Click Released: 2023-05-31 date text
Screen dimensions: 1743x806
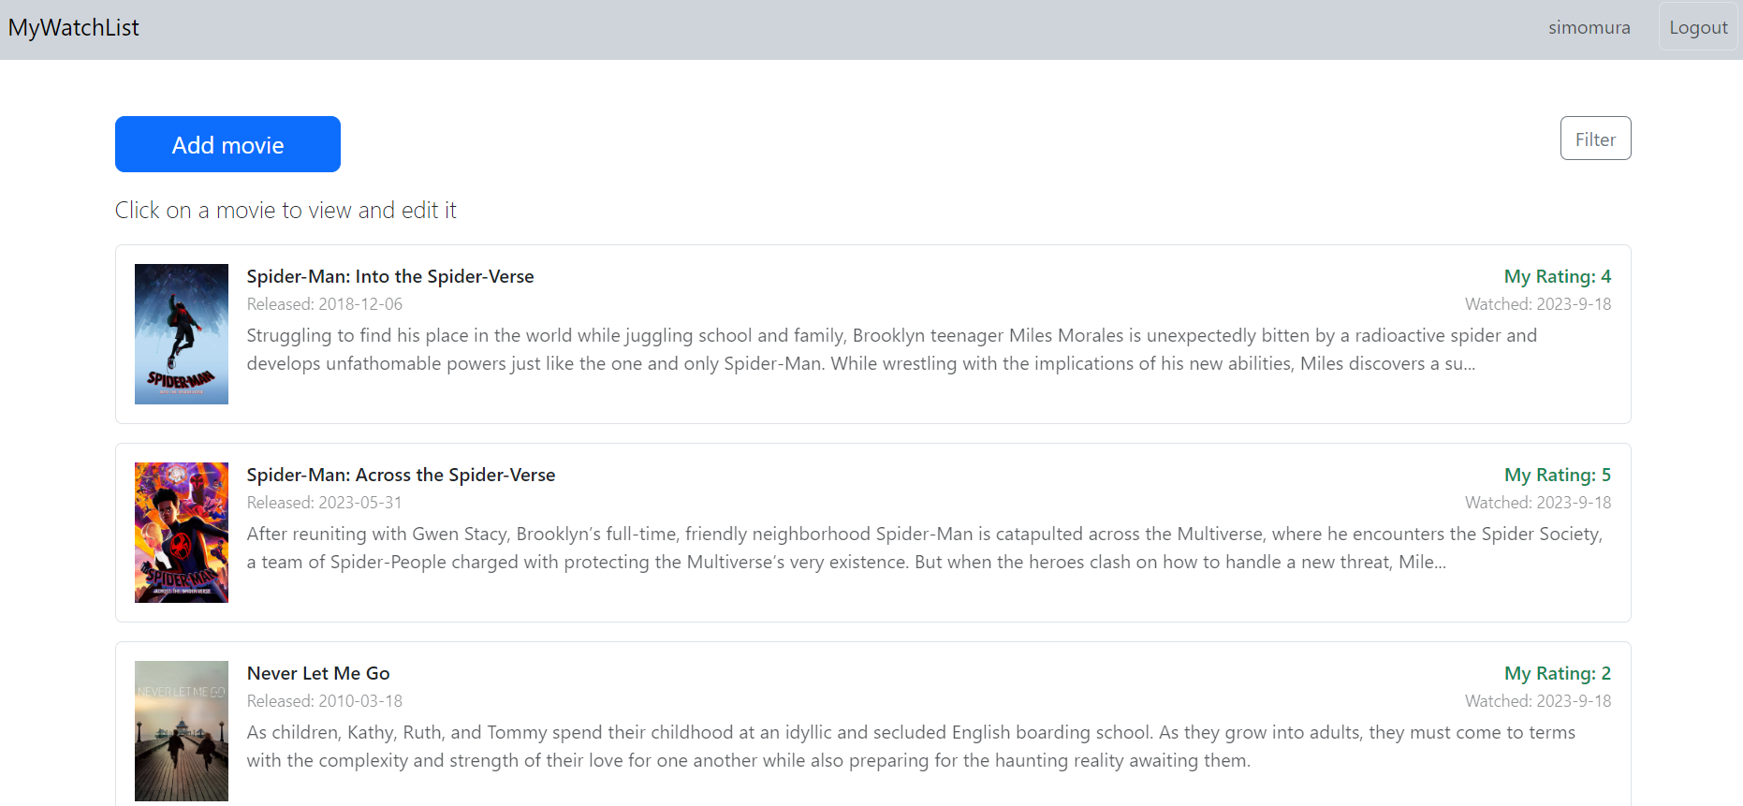(325, 503)
